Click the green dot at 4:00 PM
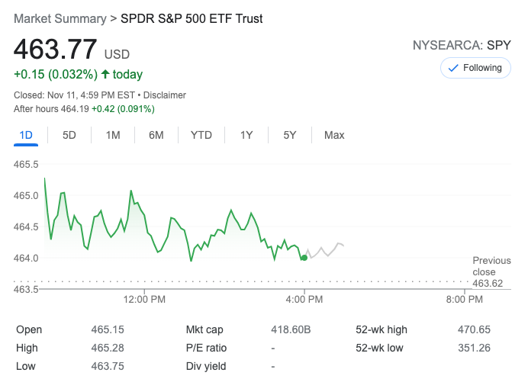Viewport: 528px width, 379px height. tap(304, 258)
